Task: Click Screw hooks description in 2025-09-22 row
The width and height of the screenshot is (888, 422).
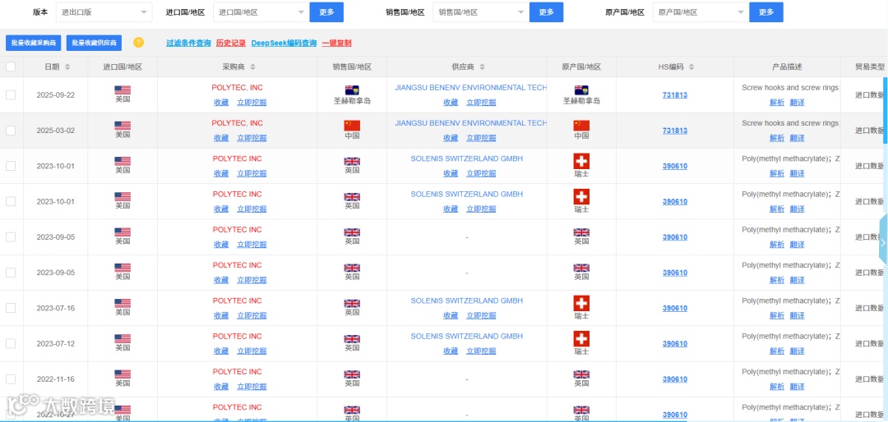Action: (x=791, y=88)
